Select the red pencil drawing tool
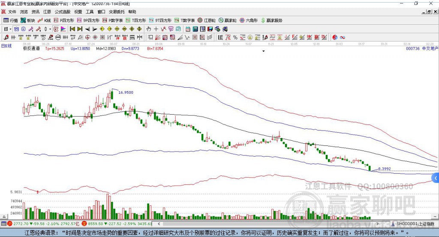Screen dimensions: 439x237 (x=6, y=38)
